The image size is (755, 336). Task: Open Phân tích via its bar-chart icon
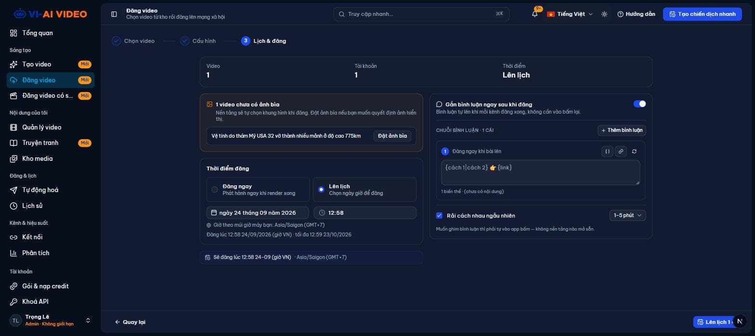(13, 253)
